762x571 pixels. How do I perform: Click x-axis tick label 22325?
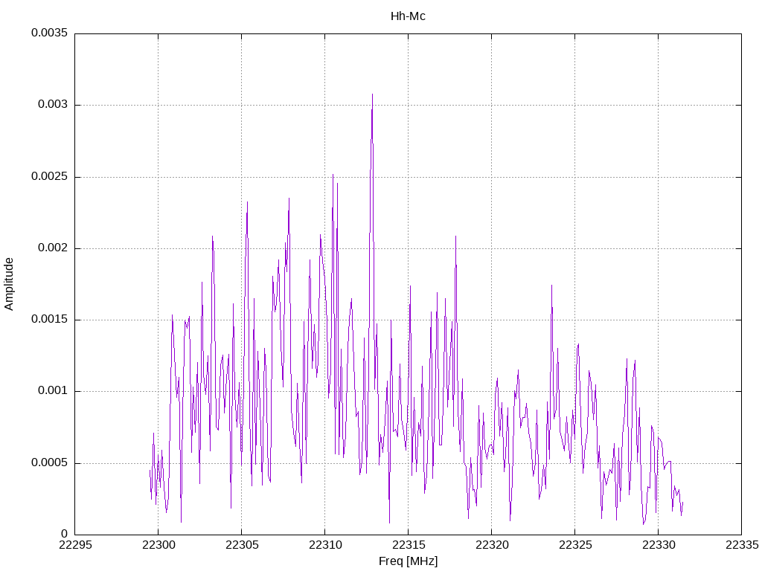click(575, 545)
